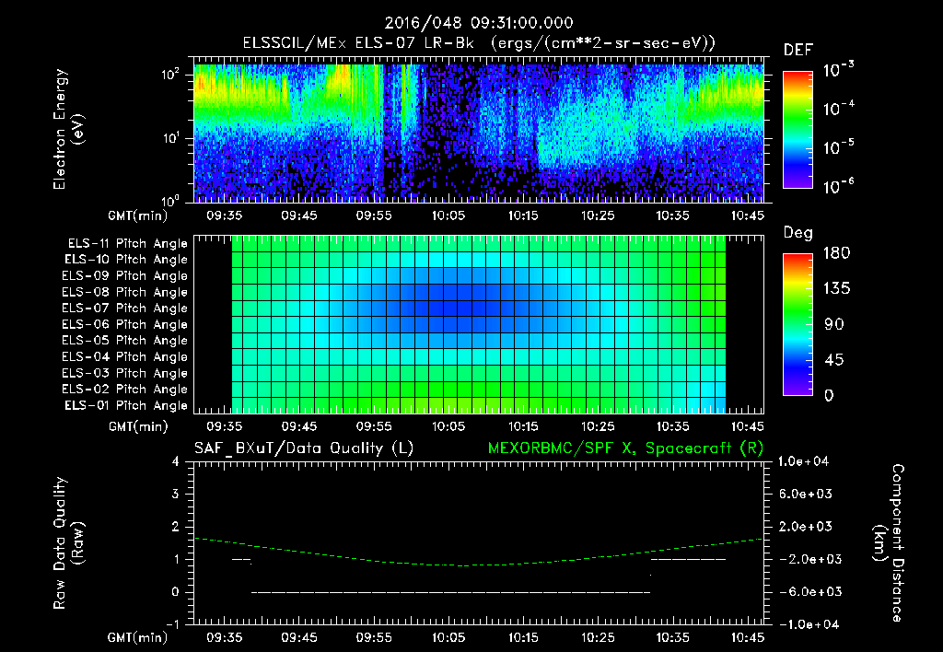Select the 10^-3 DEF scale value
The image size is (943, 652).
[x=838, y=70]
